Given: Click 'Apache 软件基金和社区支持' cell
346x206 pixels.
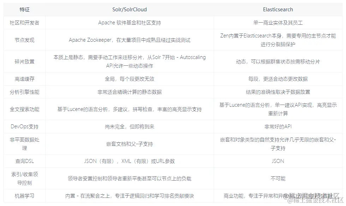Looking at the screenshot, I should [x=130, y=23].
